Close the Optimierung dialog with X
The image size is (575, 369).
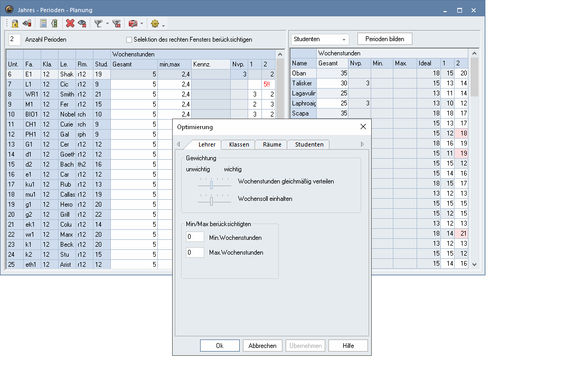click(x=363, y=127)
